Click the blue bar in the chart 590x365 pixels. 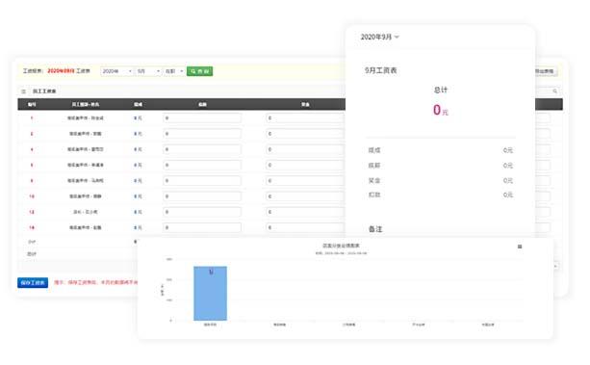[210, 294]
